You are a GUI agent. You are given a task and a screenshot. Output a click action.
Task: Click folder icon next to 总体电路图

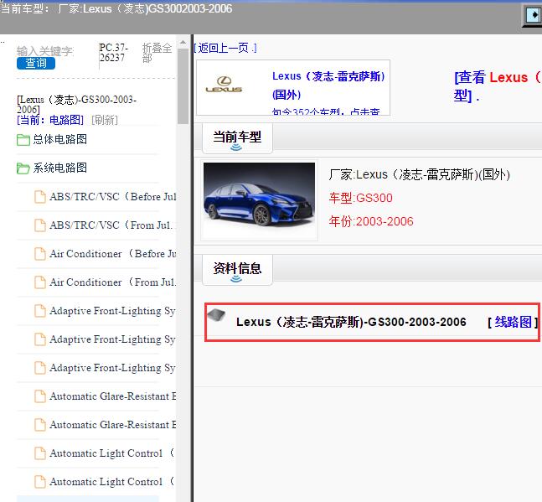(23, 140)
